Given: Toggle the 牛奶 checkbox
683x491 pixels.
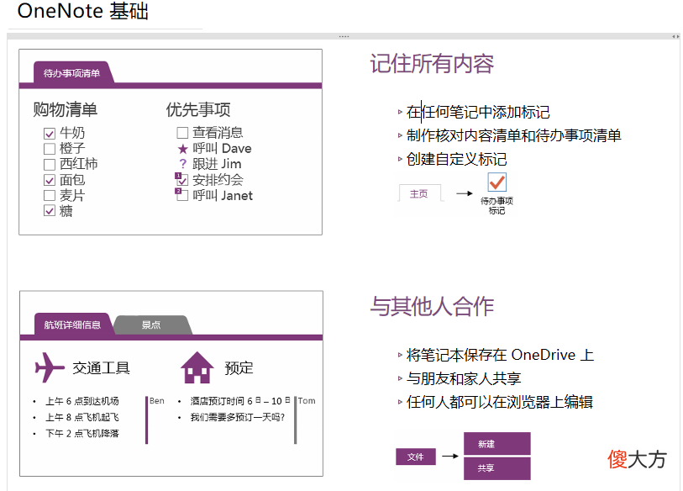Looking at the screenshot, I should tap(50, 134).
